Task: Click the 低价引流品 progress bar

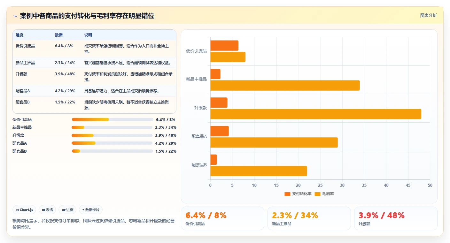Action: click(112, 119)
